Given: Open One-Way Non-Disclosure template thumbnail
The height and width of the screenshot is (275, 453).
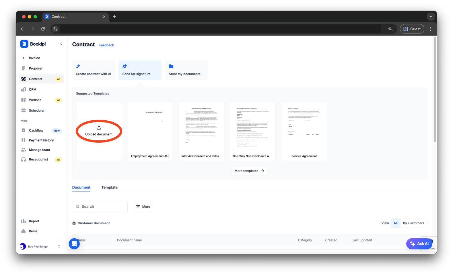Looking at the screenshot, I should 253,131.
